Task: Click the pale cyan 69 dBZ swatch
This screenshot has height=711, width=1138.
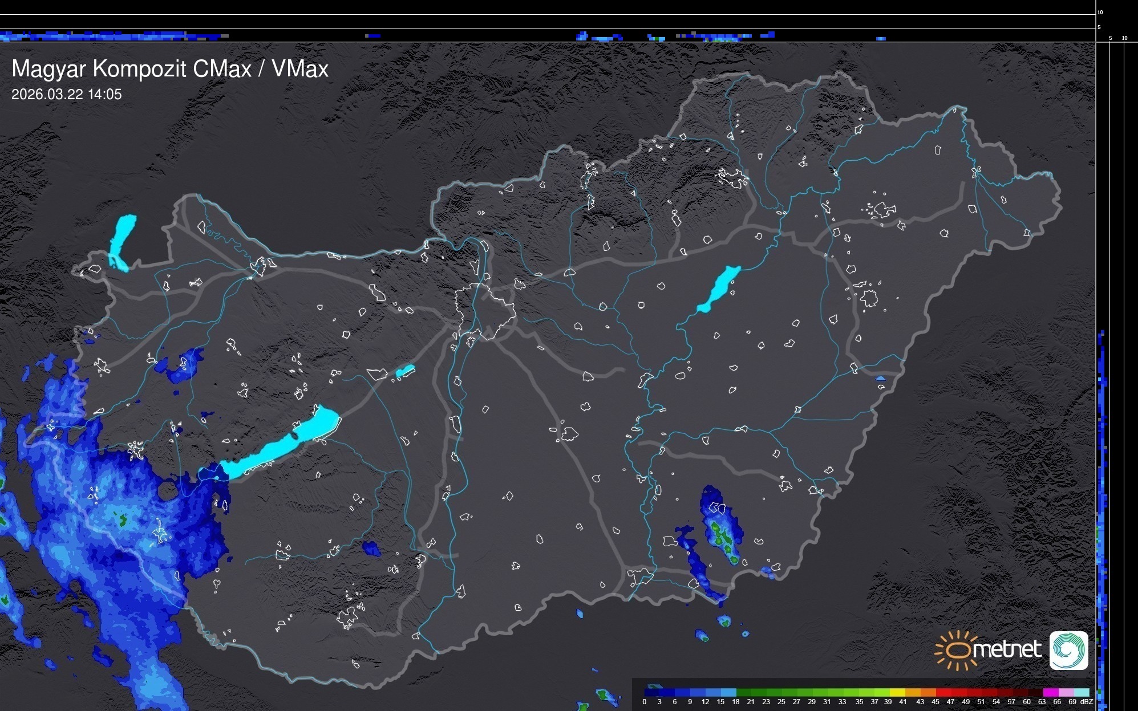Action: tap(1081, 692)
